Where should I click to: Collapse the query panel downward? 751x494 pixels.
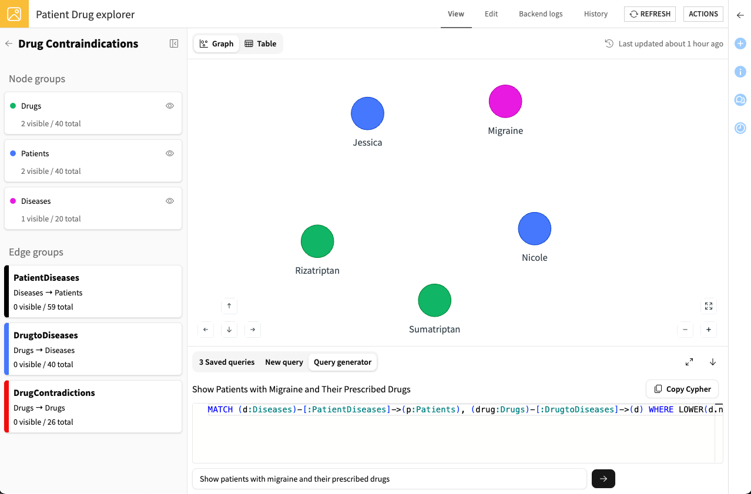(713, 362)
